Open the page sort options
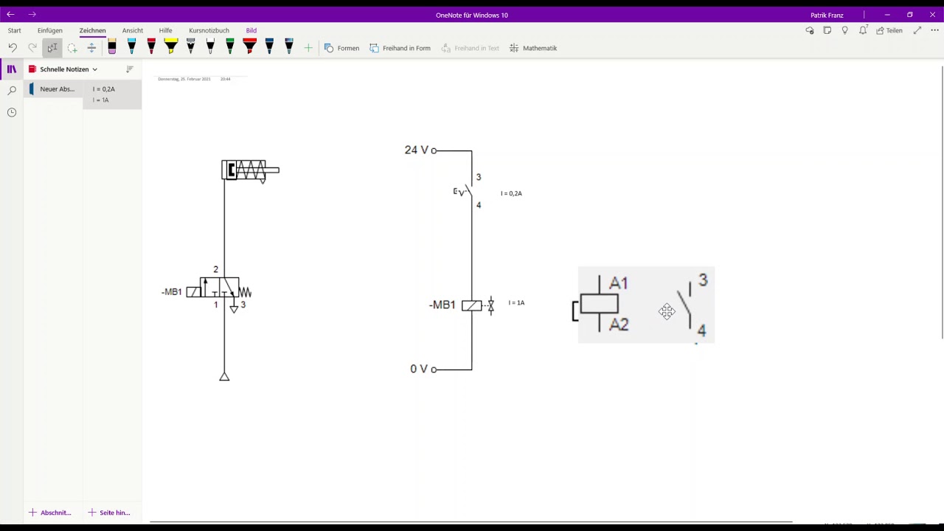 point(130,69)
